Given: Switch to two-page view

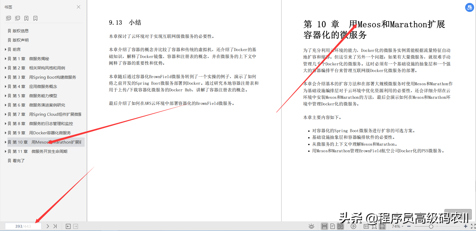Looking at the screenshot, I should [x=340, y=226].
